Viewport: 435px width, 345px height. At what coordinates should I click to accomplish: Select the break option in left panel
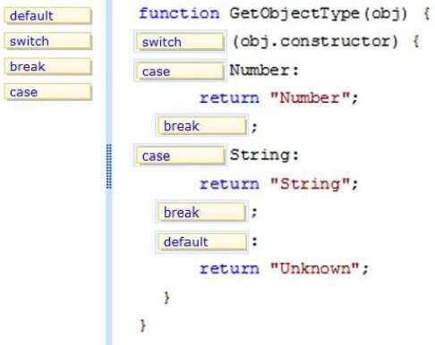click(x=48, y=66)
